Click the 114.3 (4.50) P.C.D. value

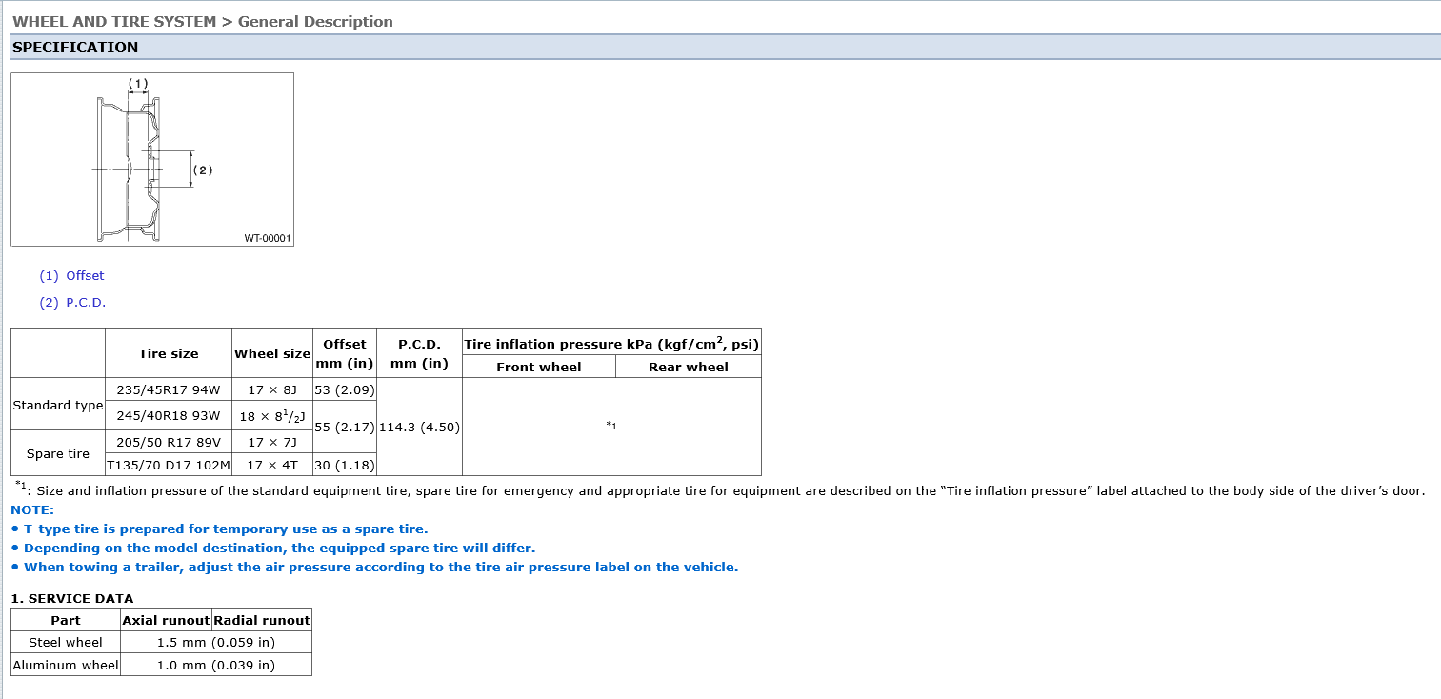coord(419,427)
